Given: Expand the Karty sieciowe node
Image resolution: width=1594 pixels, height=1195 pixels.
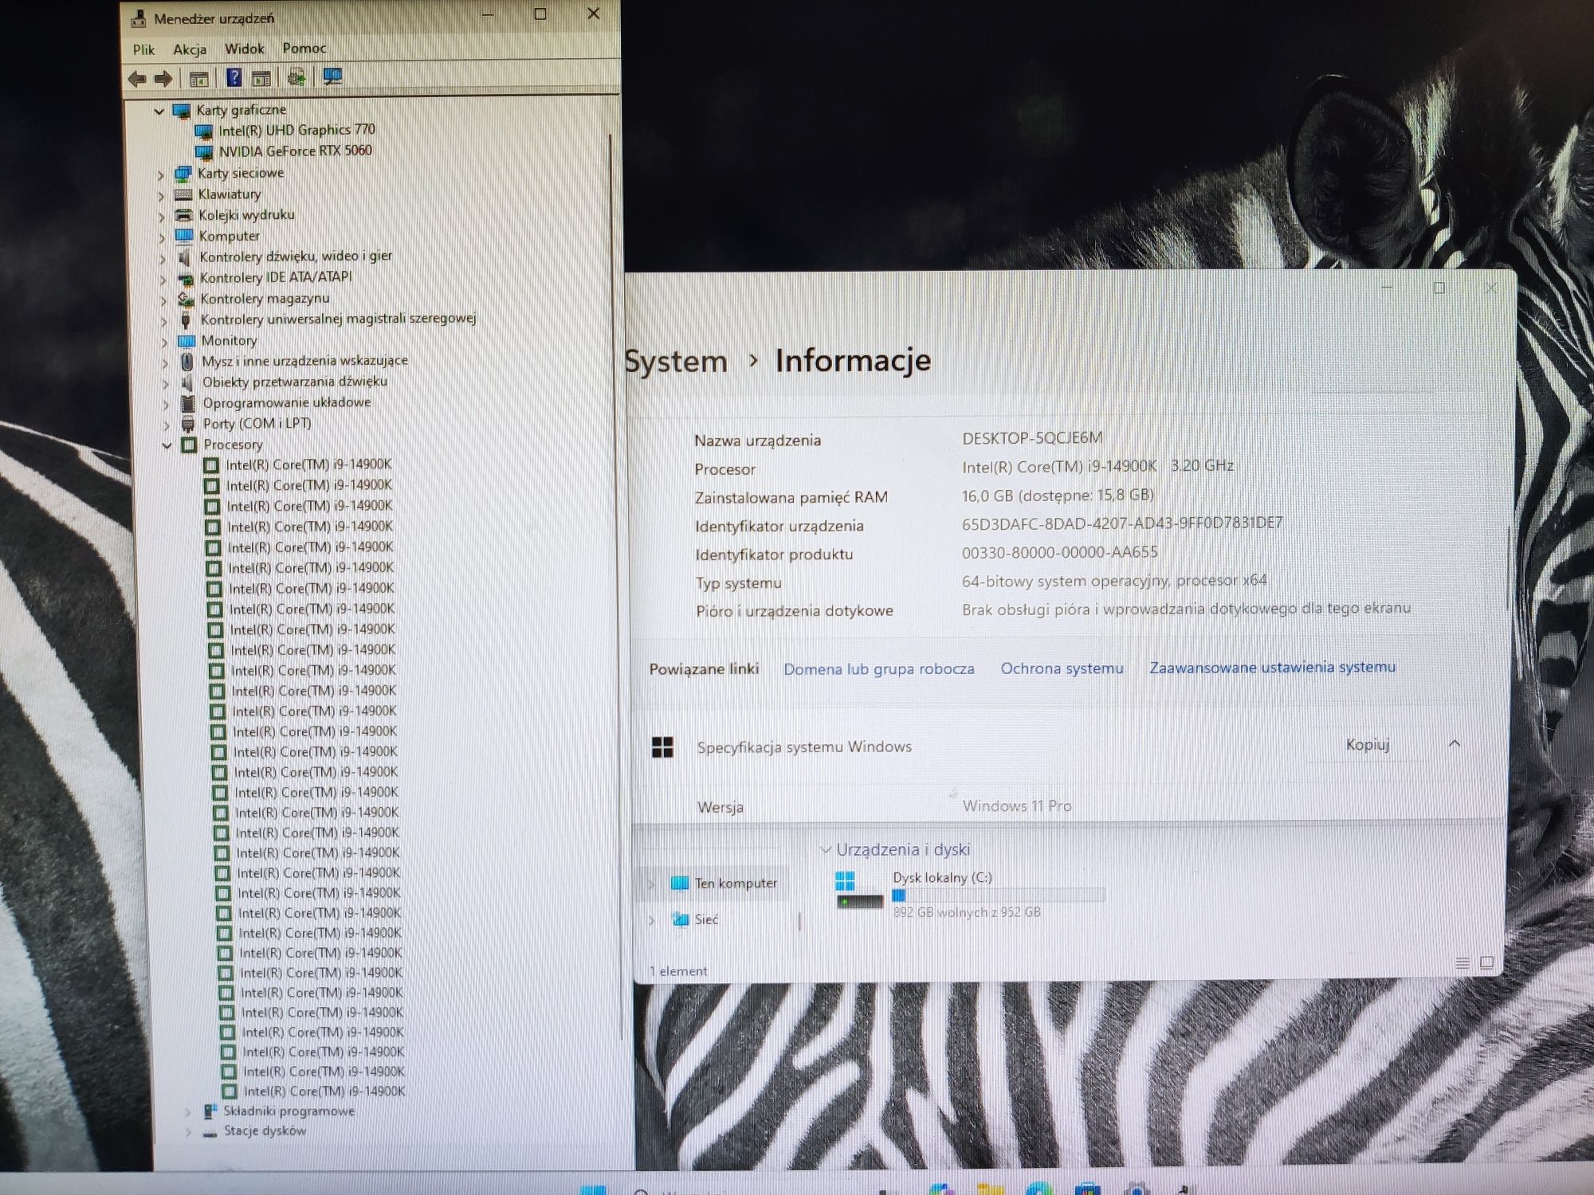Looking at the screenshot, I should (160, 174).
